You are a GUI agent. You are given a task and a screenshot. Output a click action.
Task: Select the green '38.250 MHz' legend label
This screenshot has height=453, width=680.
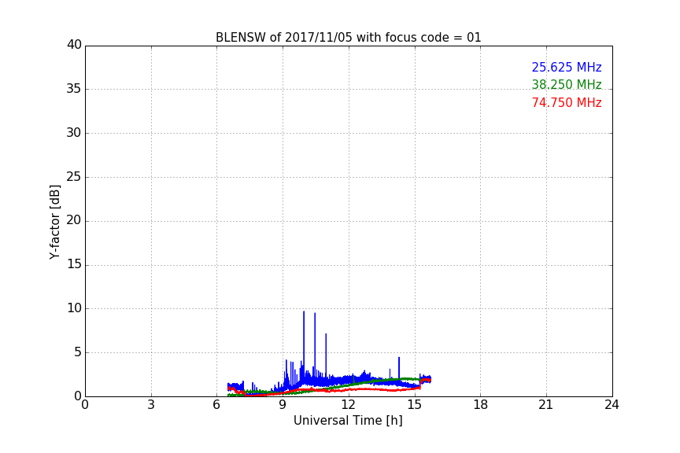(567, 84)
